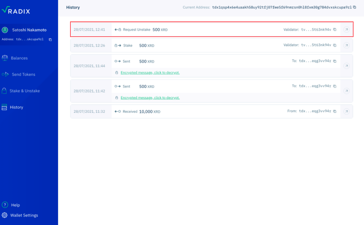364x225 pixels.
Task: Open the Balances page
Action: (19, 58)
